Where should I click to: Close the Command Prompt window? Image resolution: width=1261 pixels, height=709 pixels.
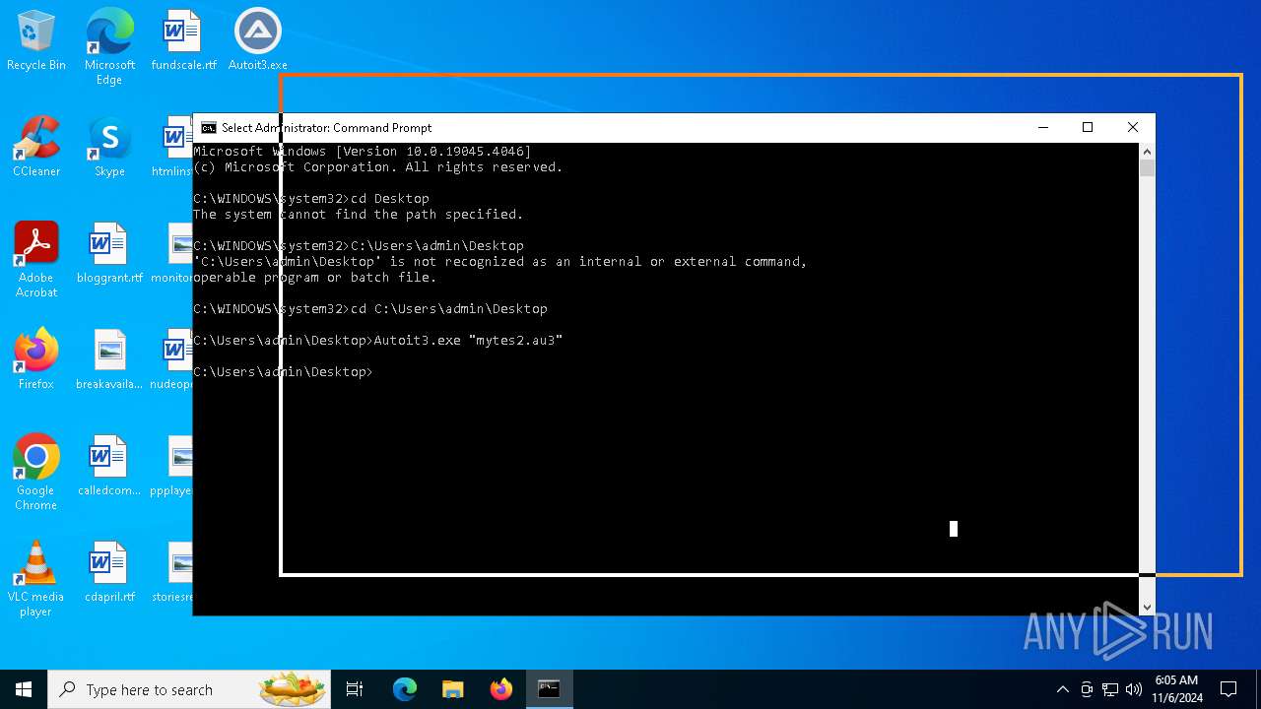(x=1133, y=127)
